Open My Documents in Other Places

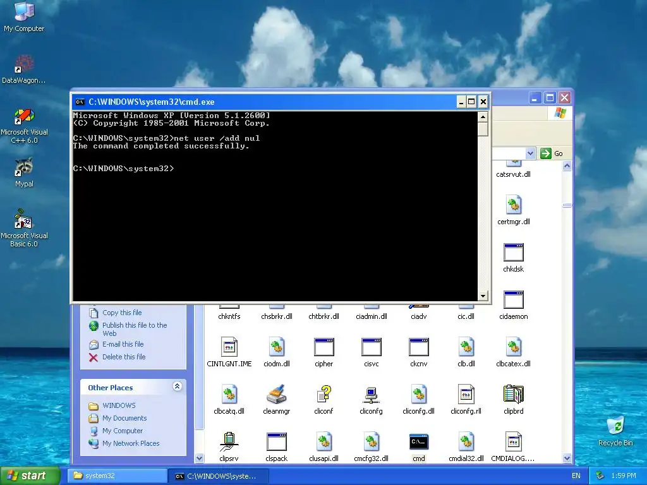pyautogui.click(x=124, y=418)
